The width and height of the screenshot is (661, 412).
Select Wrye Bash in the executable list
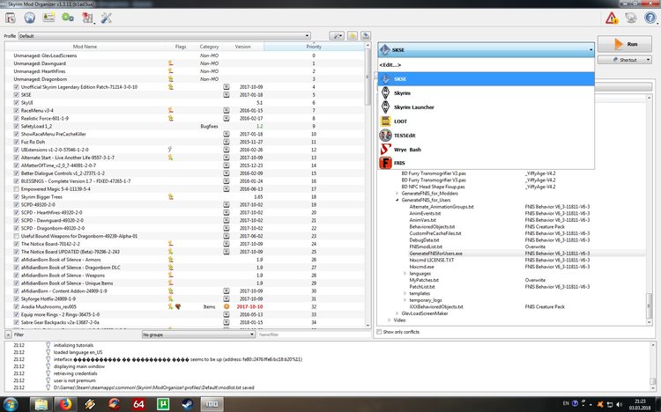pyautogui.click(x=486, y=150)
